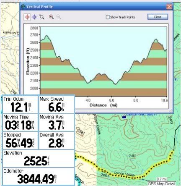Click the Moving Time field
Screen dimensions: 181x186
pyautogui.click(x=20, y=123)
